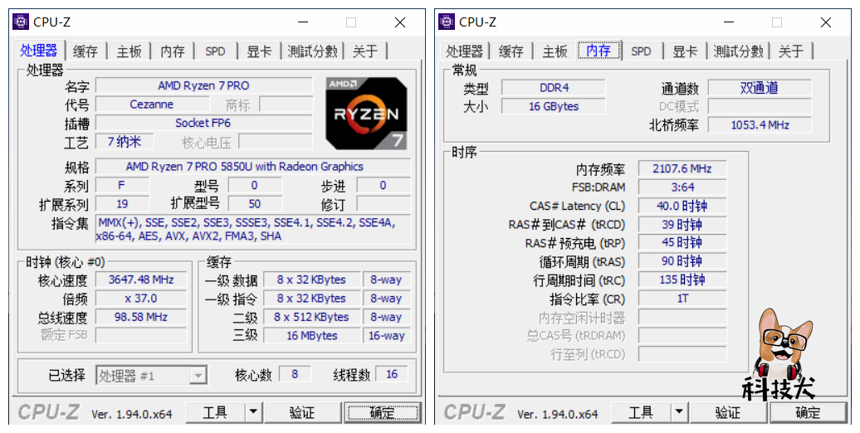Image resolution: width=860 pixels, height=433 pixels.
Task: Minimize the left CPU-Z window
Action: pos(303,22)
